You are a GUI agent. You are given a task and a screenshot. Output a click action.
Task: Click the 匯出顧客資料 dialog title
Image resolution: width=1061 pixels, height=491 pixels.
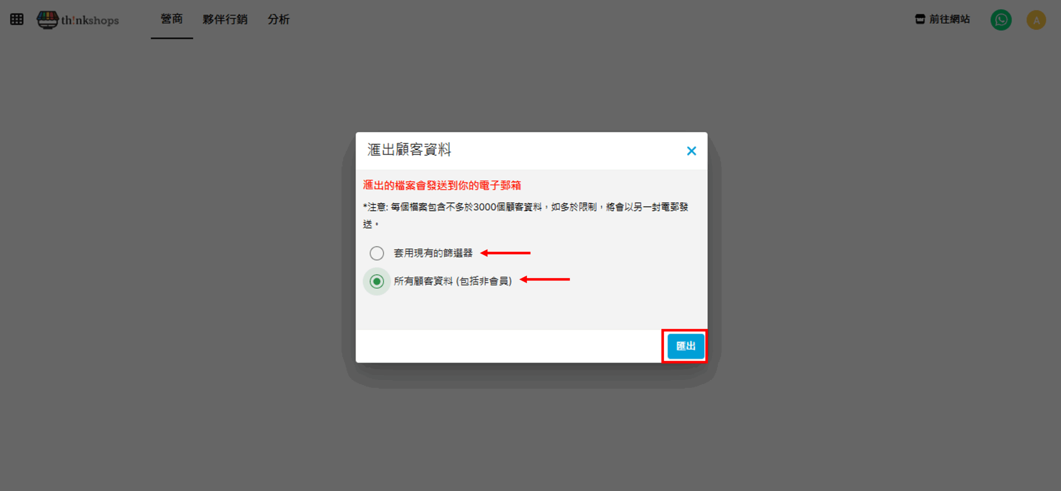(x=409, y=150)
